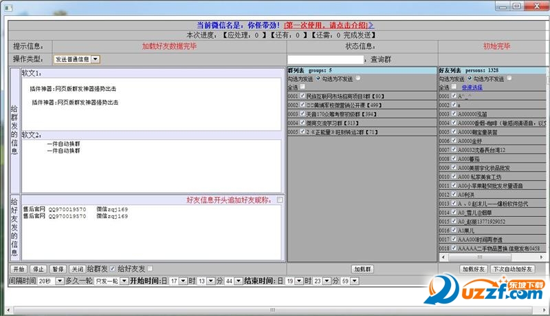This screenshot has height=316, width=550.
Task: Toggle the 给群发 send-to-groups checkbox
Action: [x=112, y=268]
